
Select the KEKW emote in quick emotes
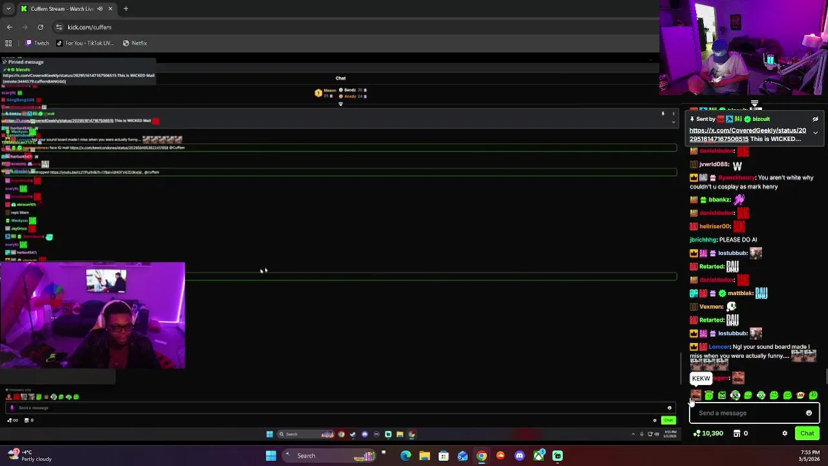(x=695, y=395)
